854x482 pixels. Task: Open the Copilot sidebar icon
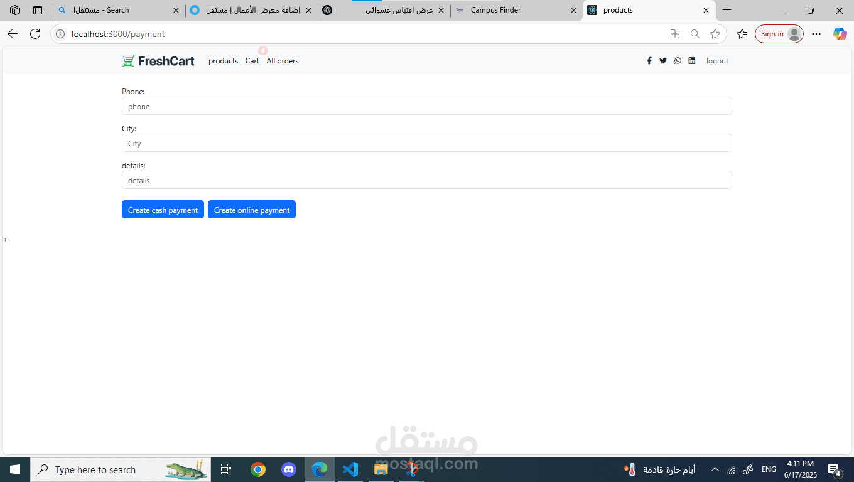click(840, 34)
